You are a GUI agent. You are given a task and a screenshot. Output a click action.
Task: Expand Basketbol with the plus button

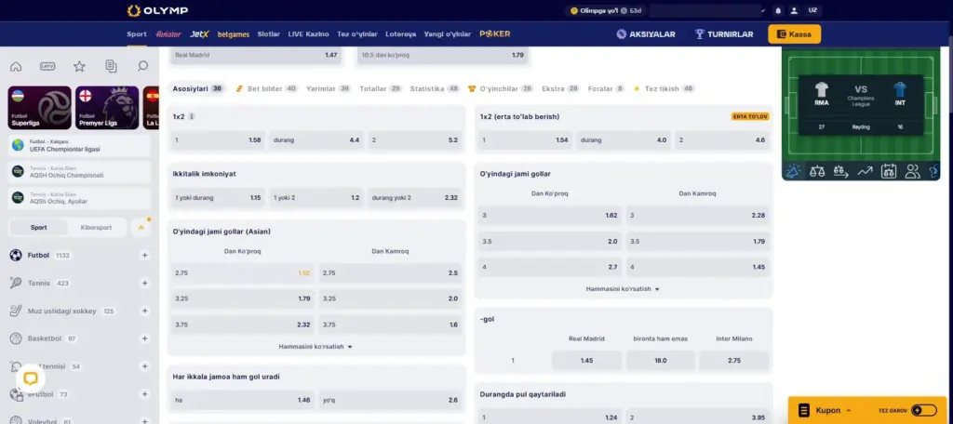144,338
